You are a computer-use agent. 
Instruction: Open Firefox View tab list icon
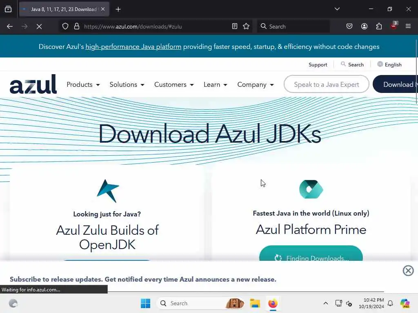[x=8, y=9]
